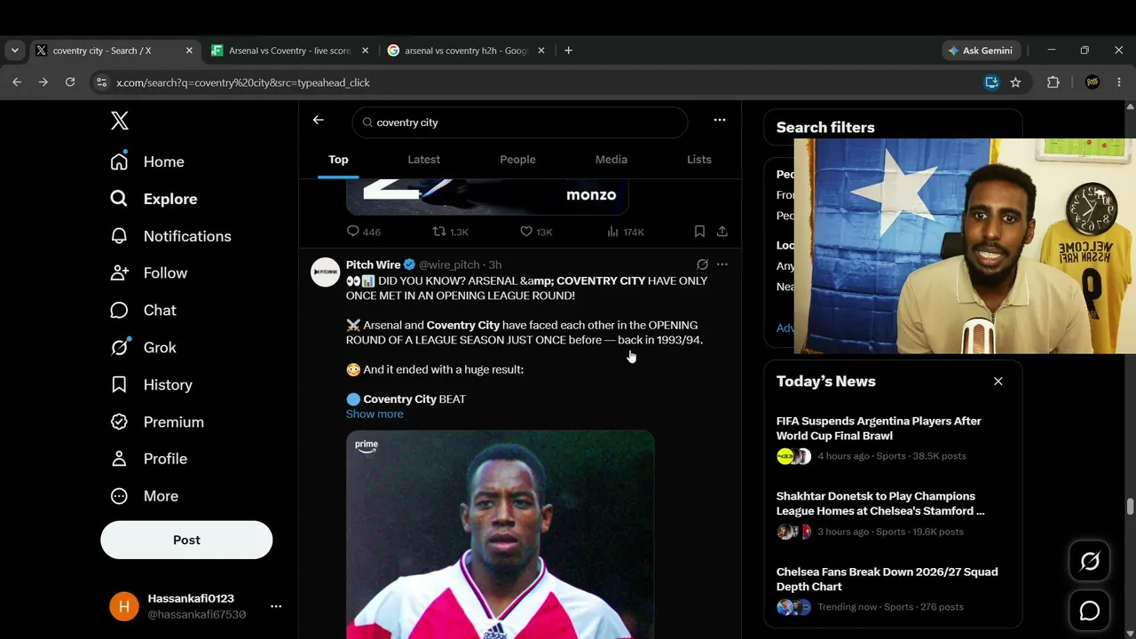
Task: Open new Chrome tab
Action: click(568, 51)
